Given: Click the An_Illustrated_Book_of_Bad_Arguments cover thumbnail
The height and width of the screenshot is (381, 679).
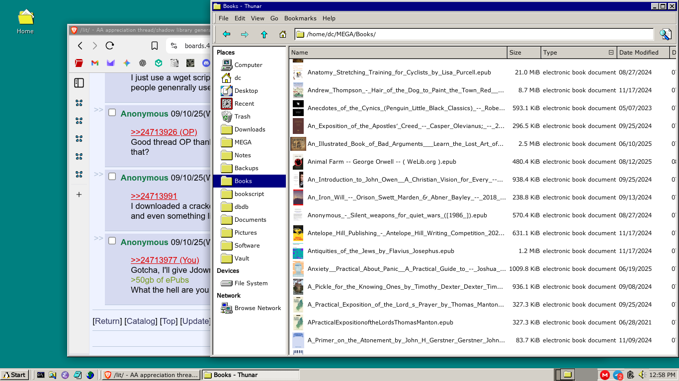Looking at the screenshot, I should (x=298, y=144).
